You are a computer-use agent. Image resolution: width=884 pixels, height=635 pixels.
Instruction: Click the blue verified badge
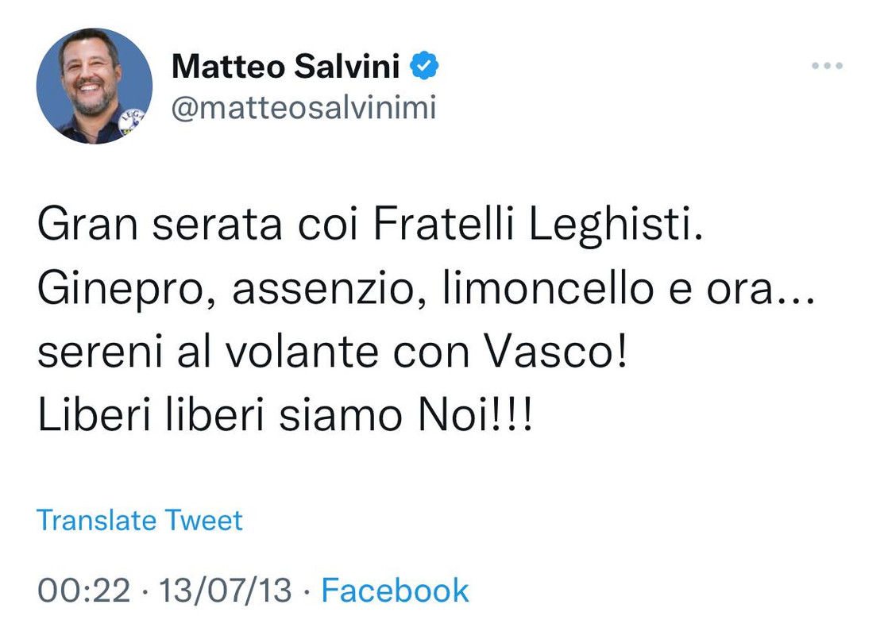(x=424, y=66)
